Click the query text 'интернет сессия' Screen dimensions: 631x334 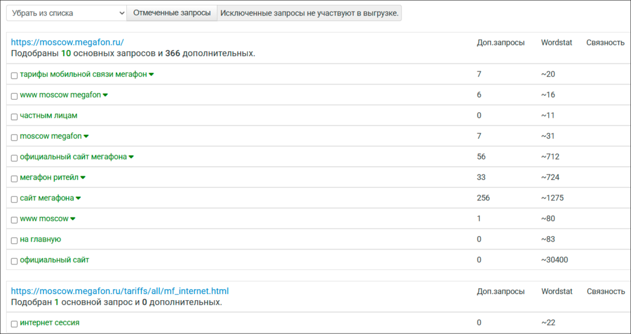[50, 322]
